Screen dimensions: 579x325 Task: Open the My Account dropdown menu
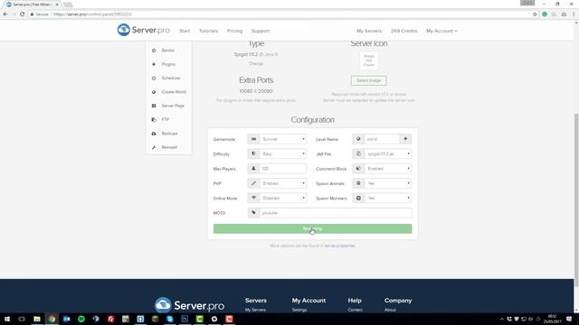pyautogui.click(x=441, y=31)
